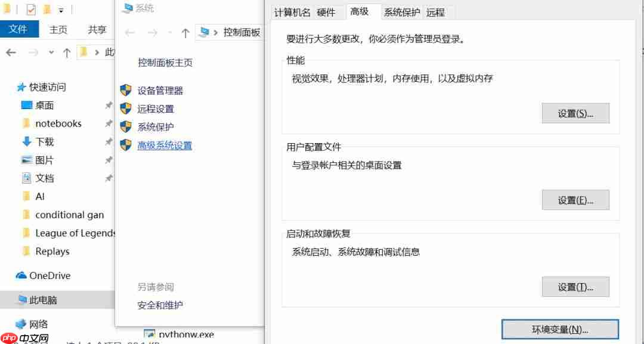Click 设置(S) in the 性能 section

575,113
